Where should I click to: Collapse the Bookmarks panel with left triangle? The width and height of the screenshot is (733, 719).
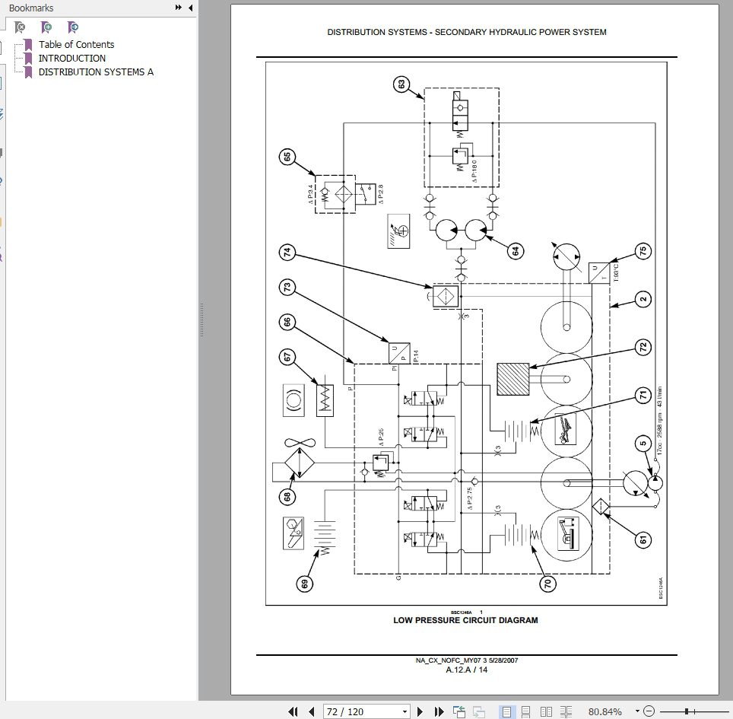(x=190, y=8)
